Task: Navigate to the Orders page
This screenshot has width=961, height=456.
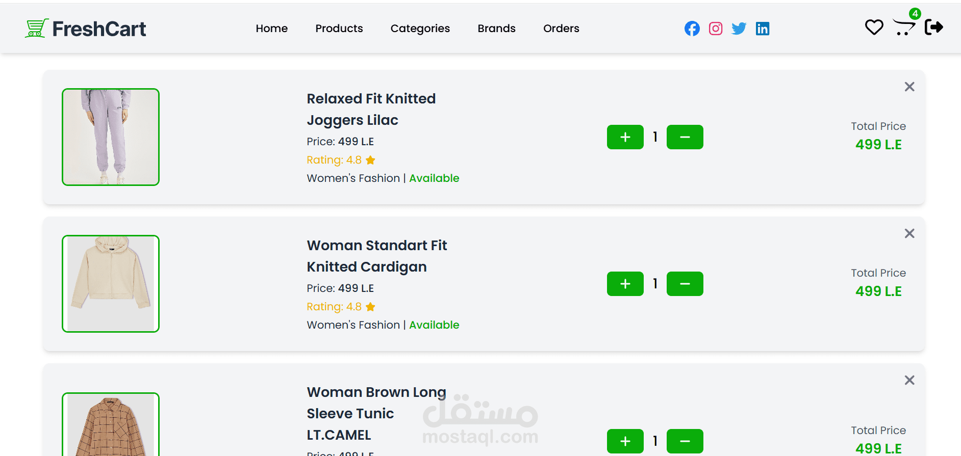Action: click(561, 29)
